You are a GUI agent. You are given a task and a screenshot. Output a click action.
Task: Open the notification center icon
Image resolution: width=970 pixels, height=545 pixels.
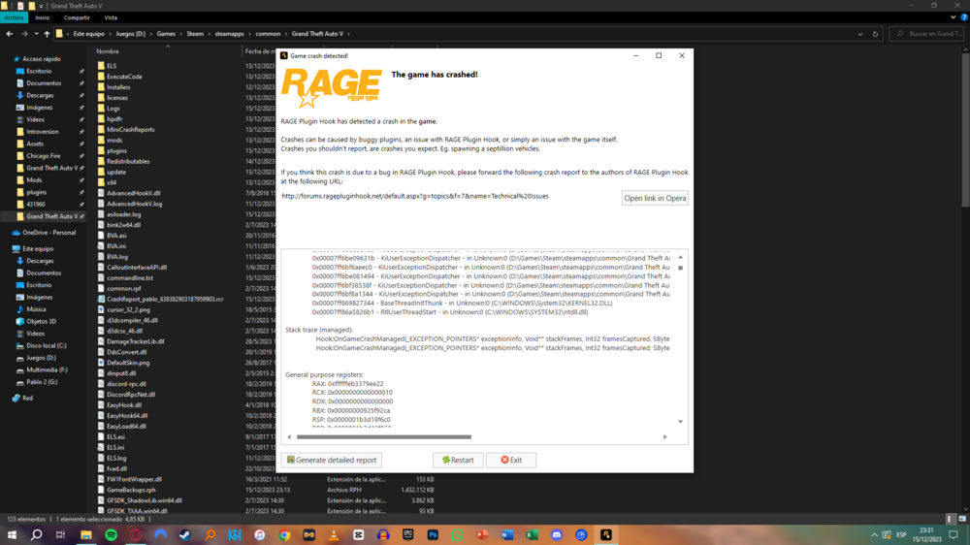click(954, 534)
